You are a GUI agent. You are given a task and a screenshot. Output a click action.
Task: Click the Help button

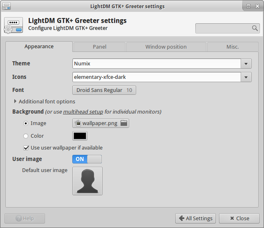click(x=25, y=219)
